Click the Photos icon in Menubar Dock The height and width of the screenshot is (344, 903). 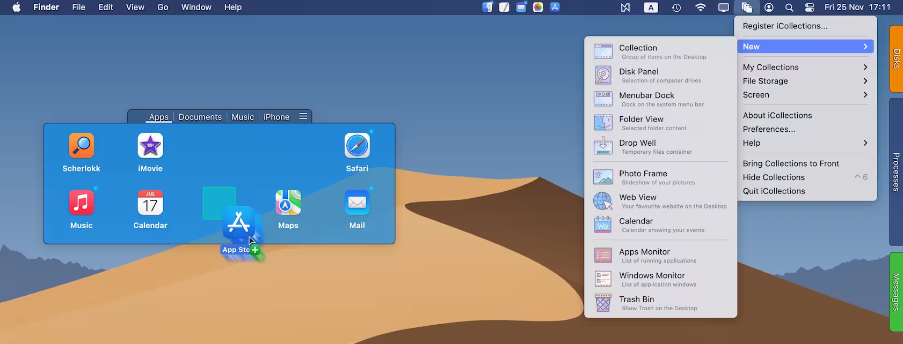(538, 7)
